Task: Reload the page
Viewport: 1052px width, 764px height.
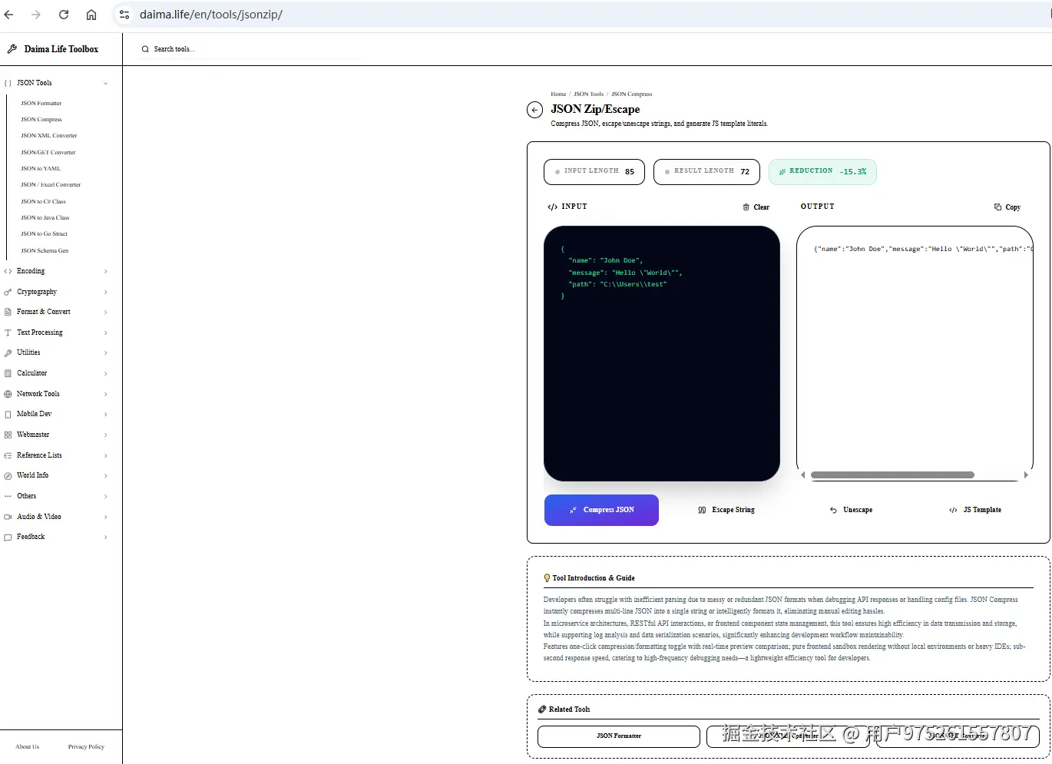Action: (x=64, y=15)
